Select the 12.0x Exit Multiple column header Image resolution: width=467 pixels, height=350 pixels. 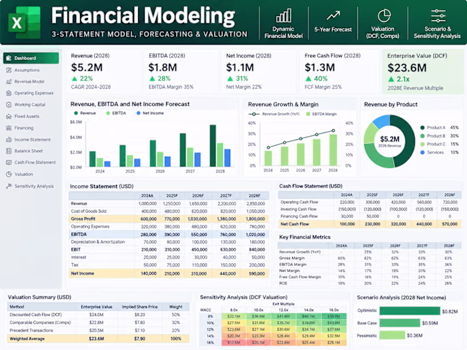(284, 310)
